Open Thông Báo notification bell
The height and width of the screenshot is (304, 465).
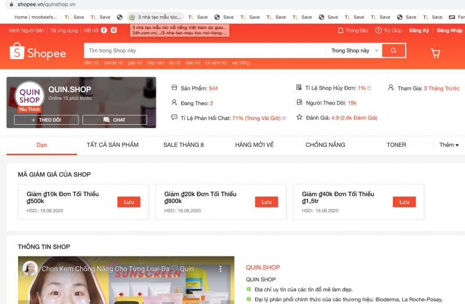353,30
